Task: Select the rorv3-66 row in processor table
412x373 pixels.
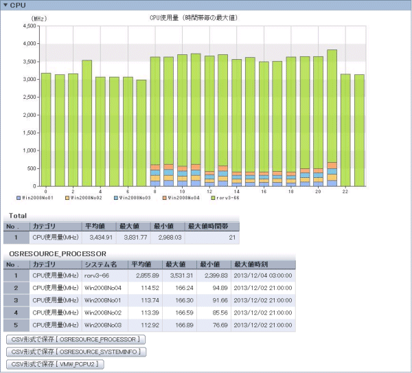Action: [x=151, y=275]
